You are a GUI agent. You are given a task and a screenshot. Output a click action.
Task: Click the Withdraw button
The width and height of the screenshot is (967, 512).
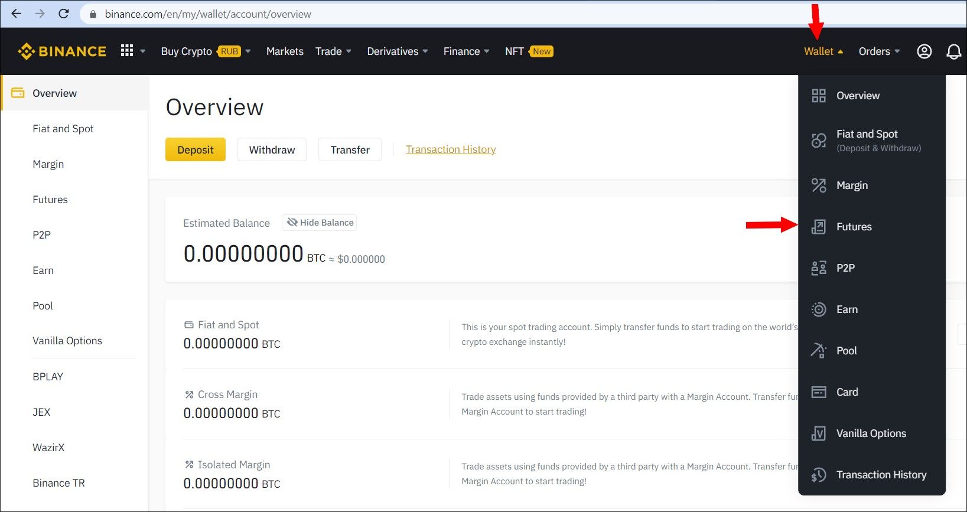pyautogui.click(x=272, y=149)
